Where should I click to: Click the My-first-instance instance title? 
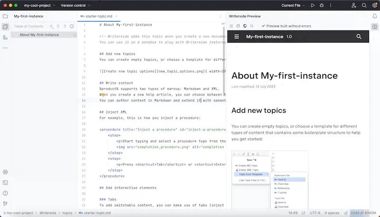[28, 16]
